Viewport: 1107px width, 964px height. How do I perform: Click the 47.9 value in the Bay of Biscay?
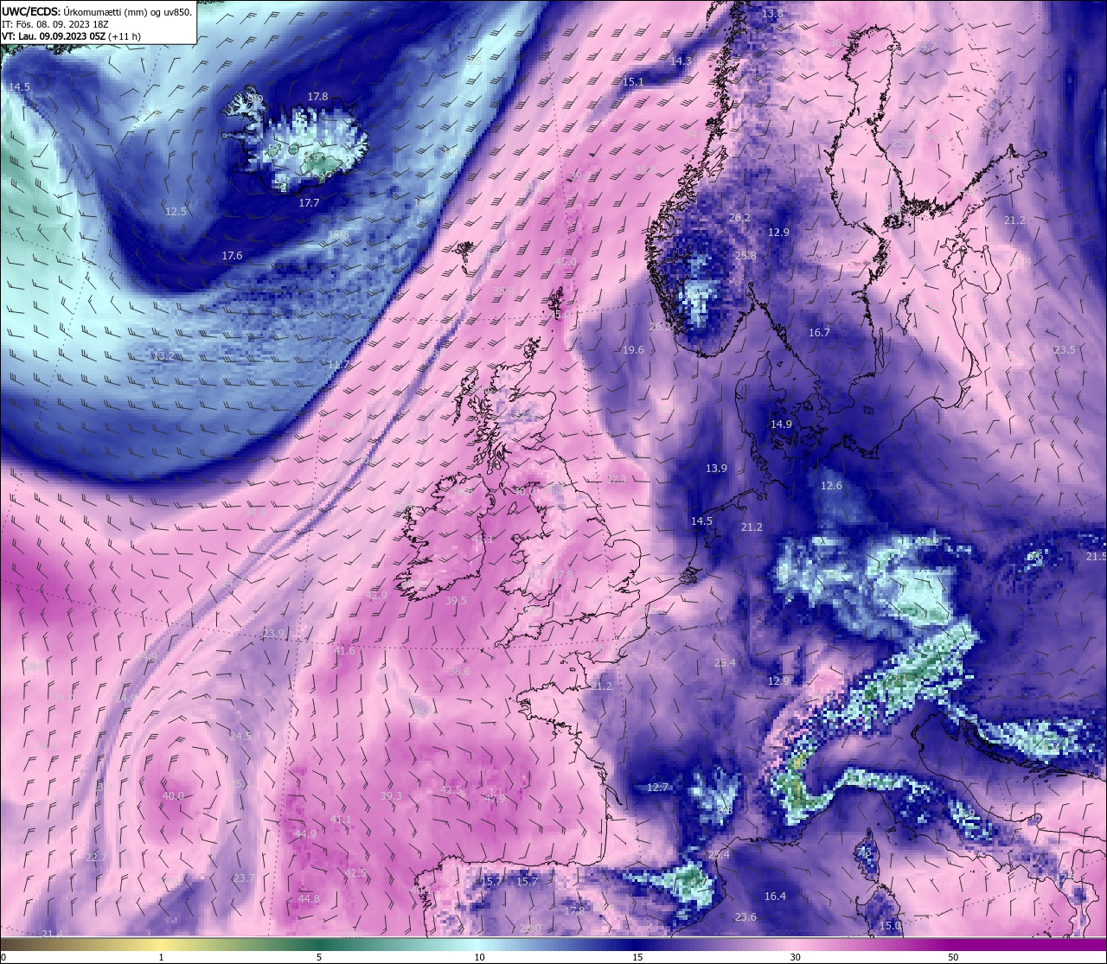(x=495, y=798)
